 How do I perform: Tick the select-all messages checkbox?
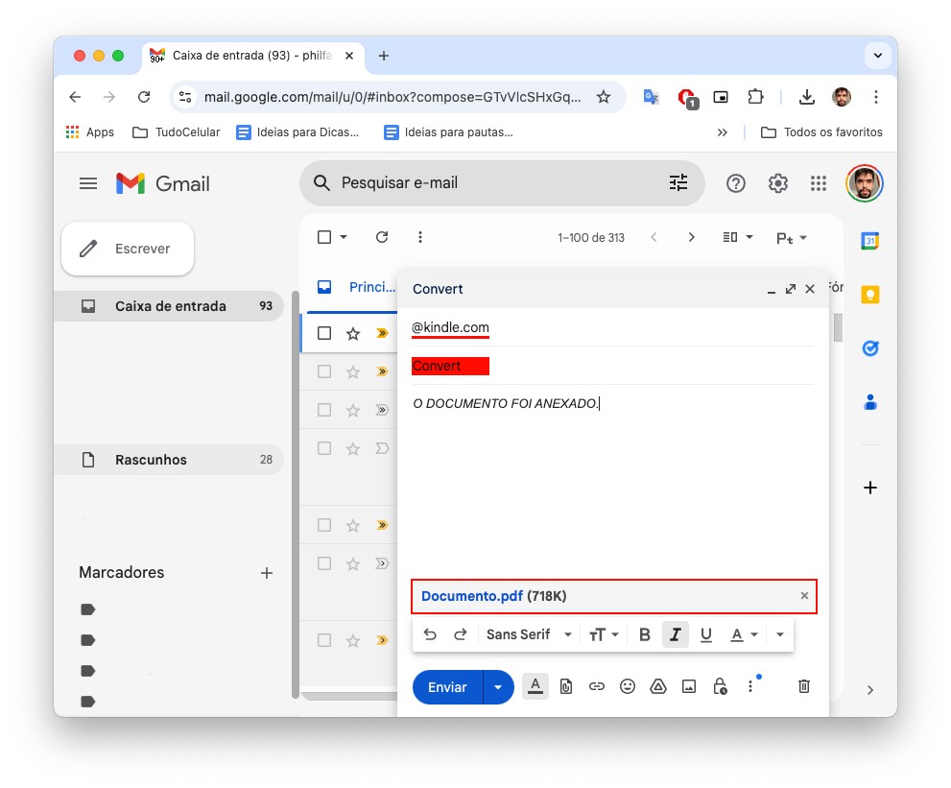[x=324, y=237]
